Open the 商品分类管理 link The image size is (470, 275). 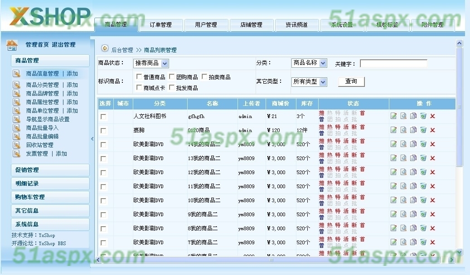click(43, 85)
